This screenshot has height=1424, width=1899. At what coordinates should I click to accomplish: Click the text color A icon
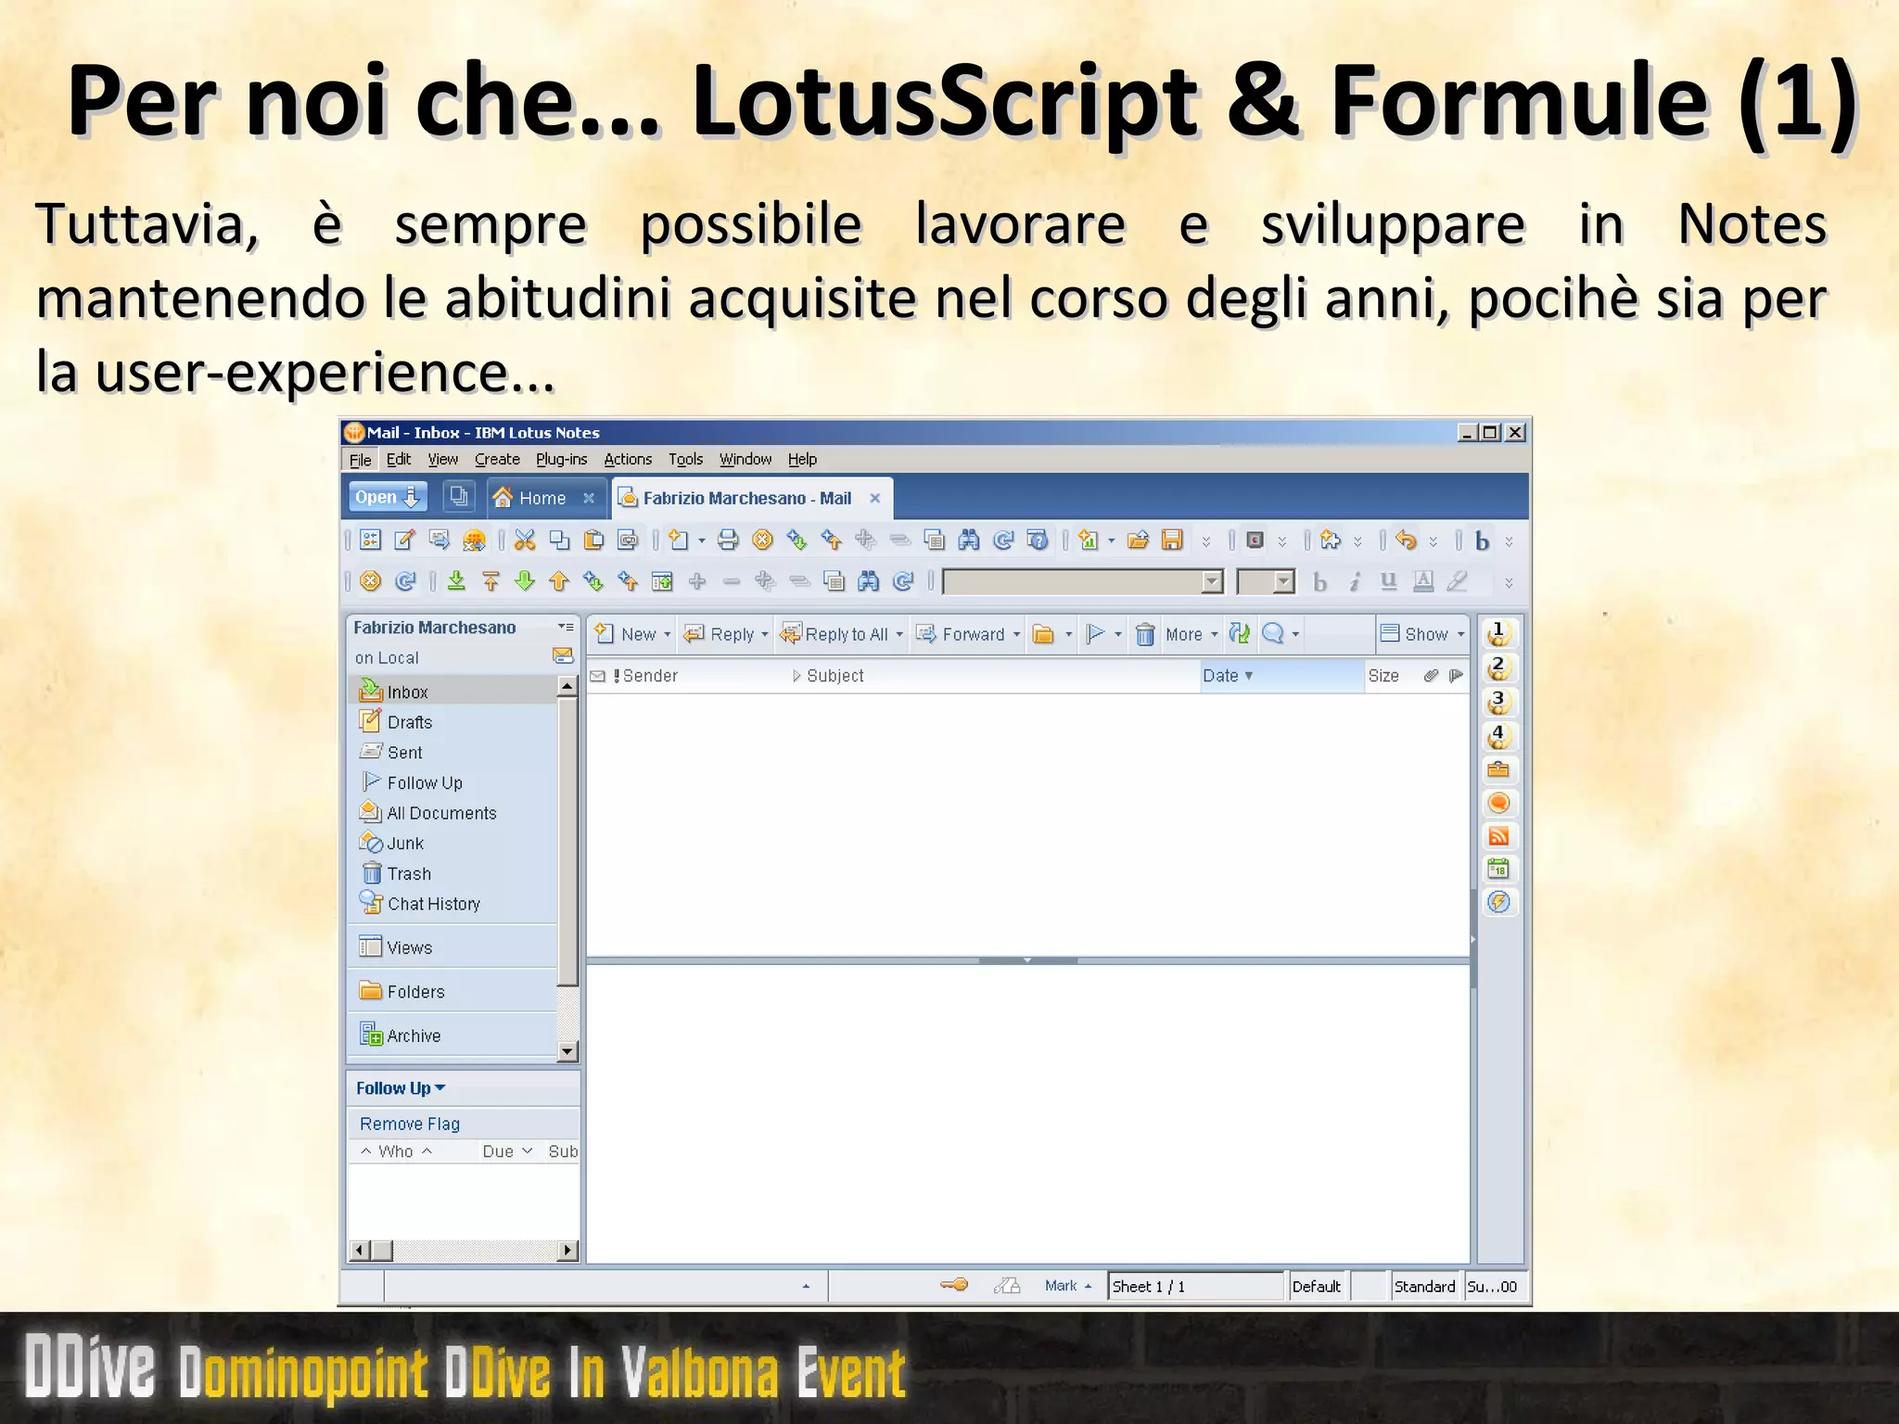pos(1423,581)
